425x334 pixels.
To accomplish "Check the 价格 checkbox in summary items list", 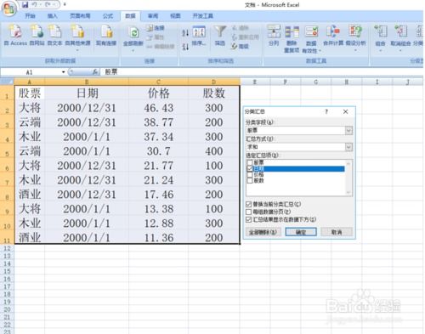I will (250, 175).
